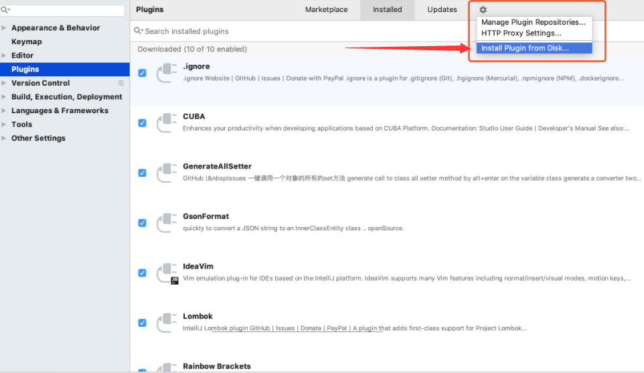Click the plugin settings gear icon

click(x=483, y=10)
